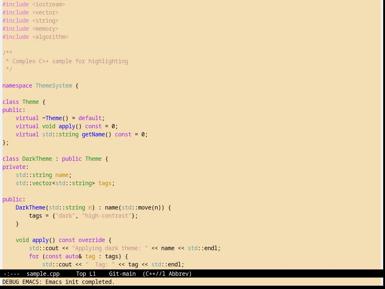Click 'apply' in the 'virtual void apply' line

pos(67,126)
